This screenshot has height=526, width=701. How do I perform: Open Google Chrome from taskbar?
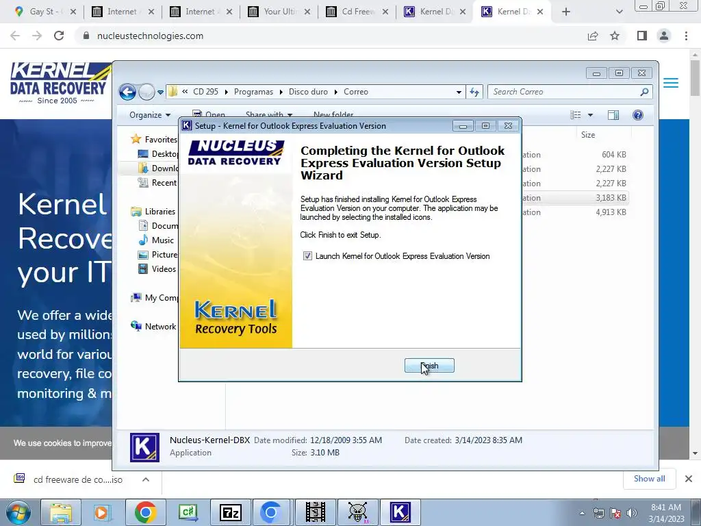(x=145, y=512)
